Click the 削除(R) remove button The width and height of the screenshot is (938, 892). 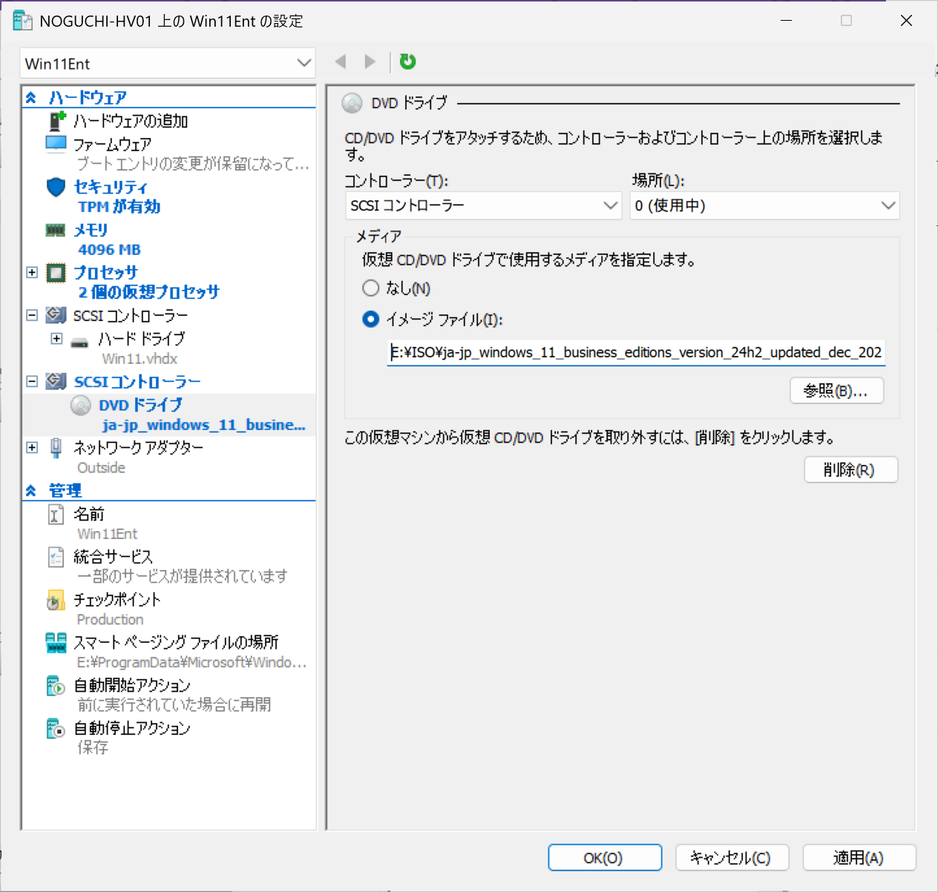click(850, 469)
